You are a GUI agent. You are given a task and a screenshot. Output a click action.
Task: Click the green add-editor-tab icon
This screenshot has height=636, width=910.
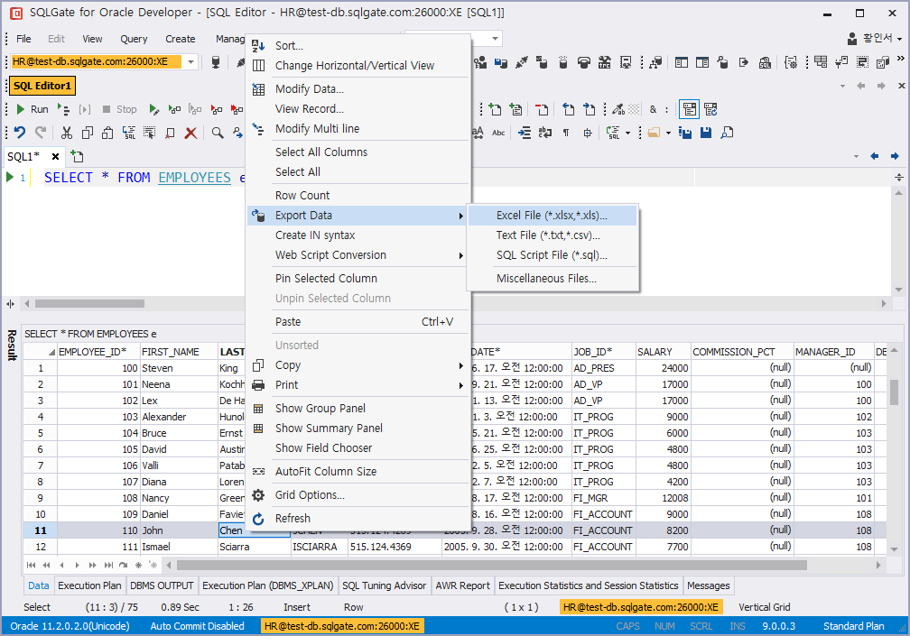pyautogui.click(x=77, y=156)
